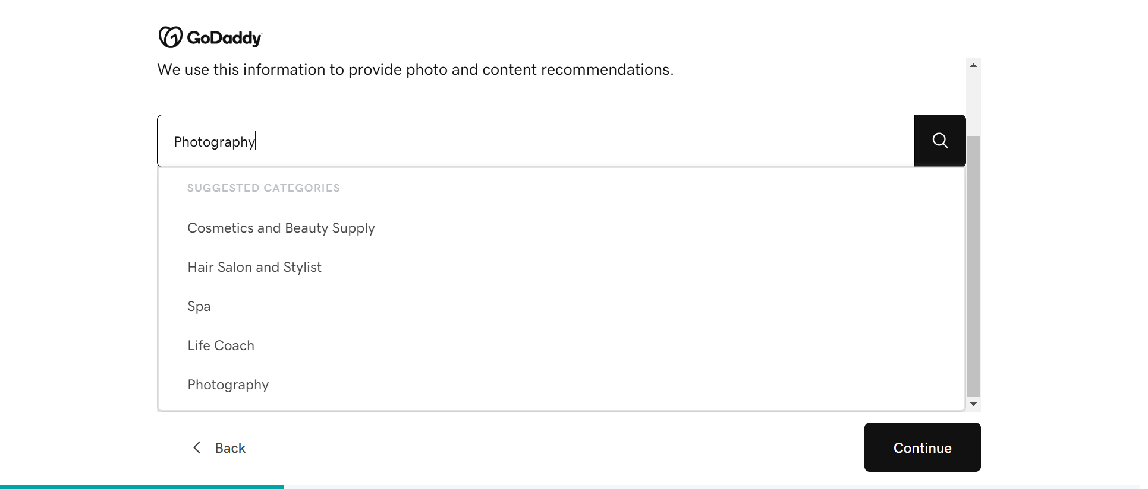
Task: Click the Suggested Categories header
Action: tap(263, 188)
